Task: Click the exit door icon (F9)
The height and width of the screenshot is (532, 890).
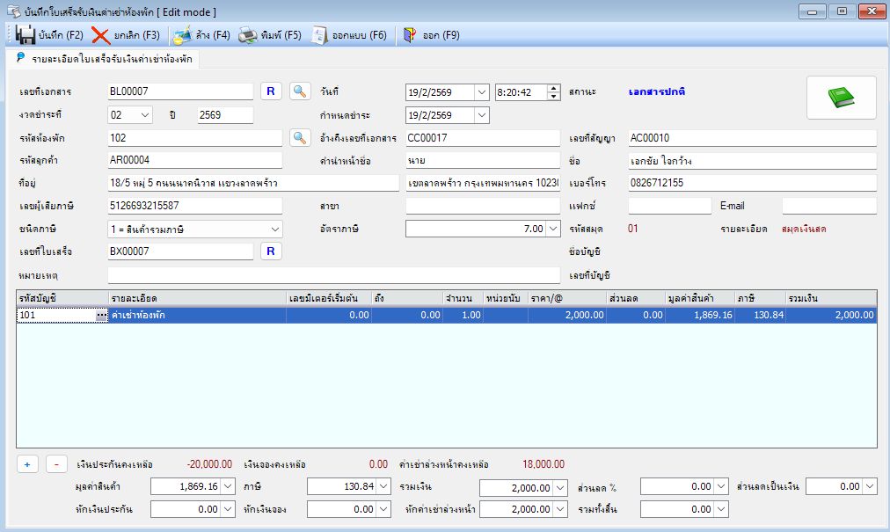Action: coord(409,35)
